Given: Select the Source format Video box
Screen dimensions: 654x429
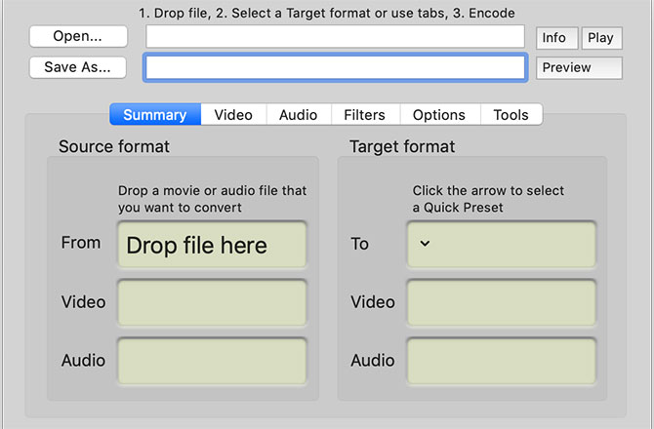Looking at the screenshot, I should tap(212, 302).
